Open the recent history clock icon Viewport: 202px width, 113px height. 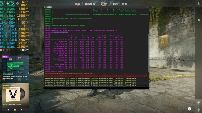point(199,110)
